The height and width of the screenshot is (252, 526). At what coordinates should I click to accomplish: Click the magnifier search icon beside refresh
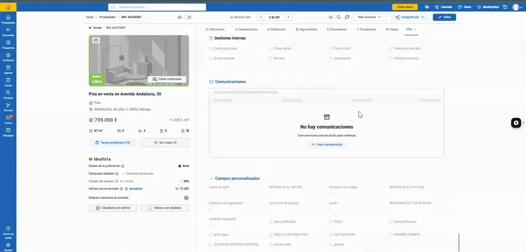pyautogui.click(x=339, y=17)
